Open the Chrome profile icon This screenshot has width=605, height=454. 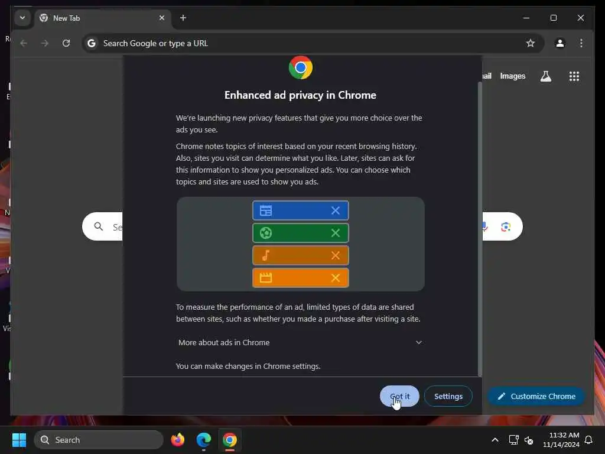tap(560, 43)
